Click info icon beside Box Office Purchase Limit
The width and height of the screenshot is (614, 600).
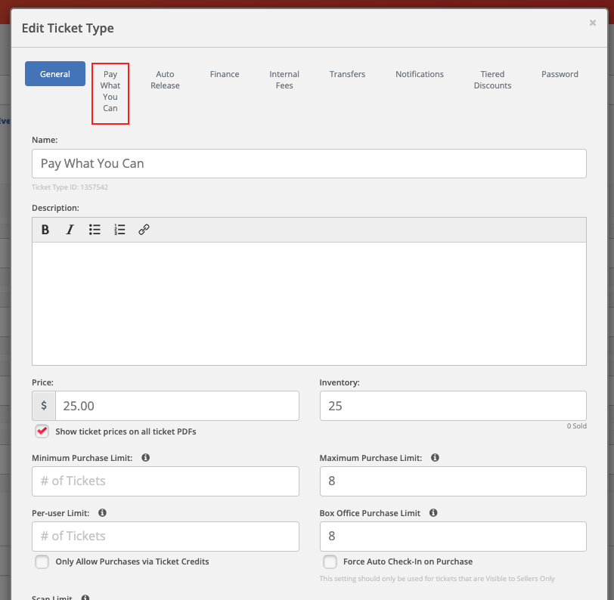[433, 513]
